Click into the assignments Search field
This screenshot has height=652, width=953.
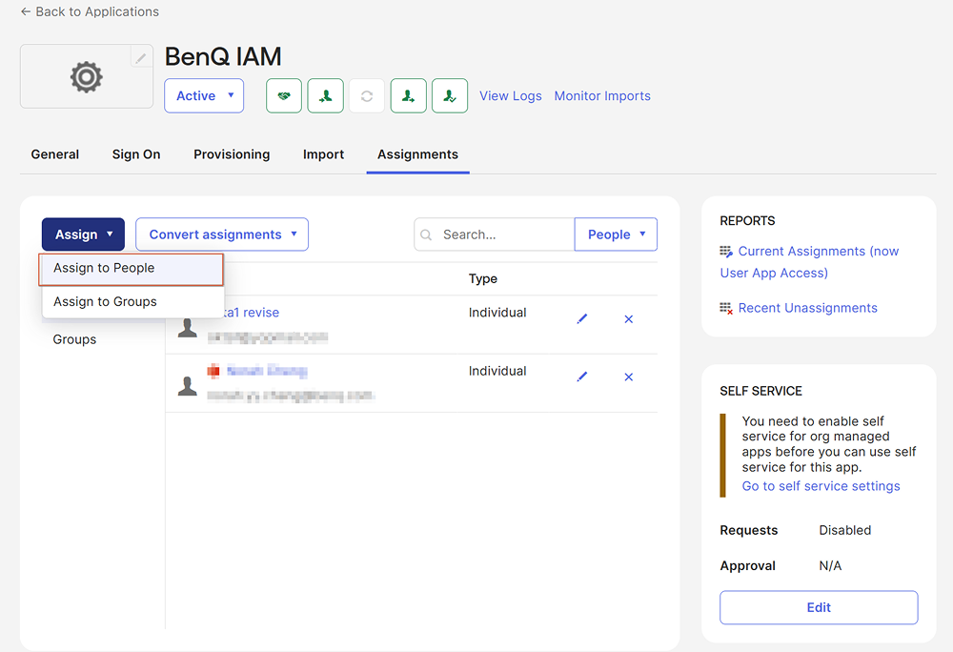(x=503, y=234)
